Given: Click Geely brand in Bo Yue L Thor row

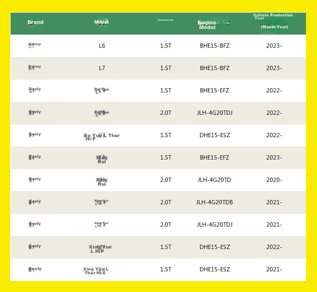Looking at the screenshot, I should [35, 135].
